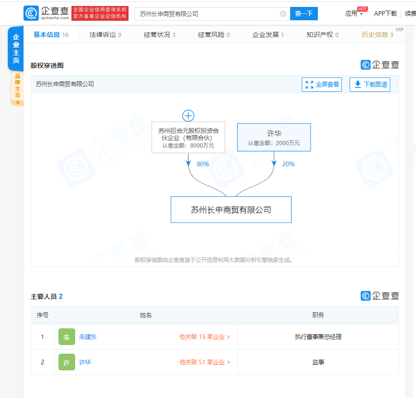Open the 品牌主页 side tab
The width and height of the screenshot is (416, 398).
18,89
